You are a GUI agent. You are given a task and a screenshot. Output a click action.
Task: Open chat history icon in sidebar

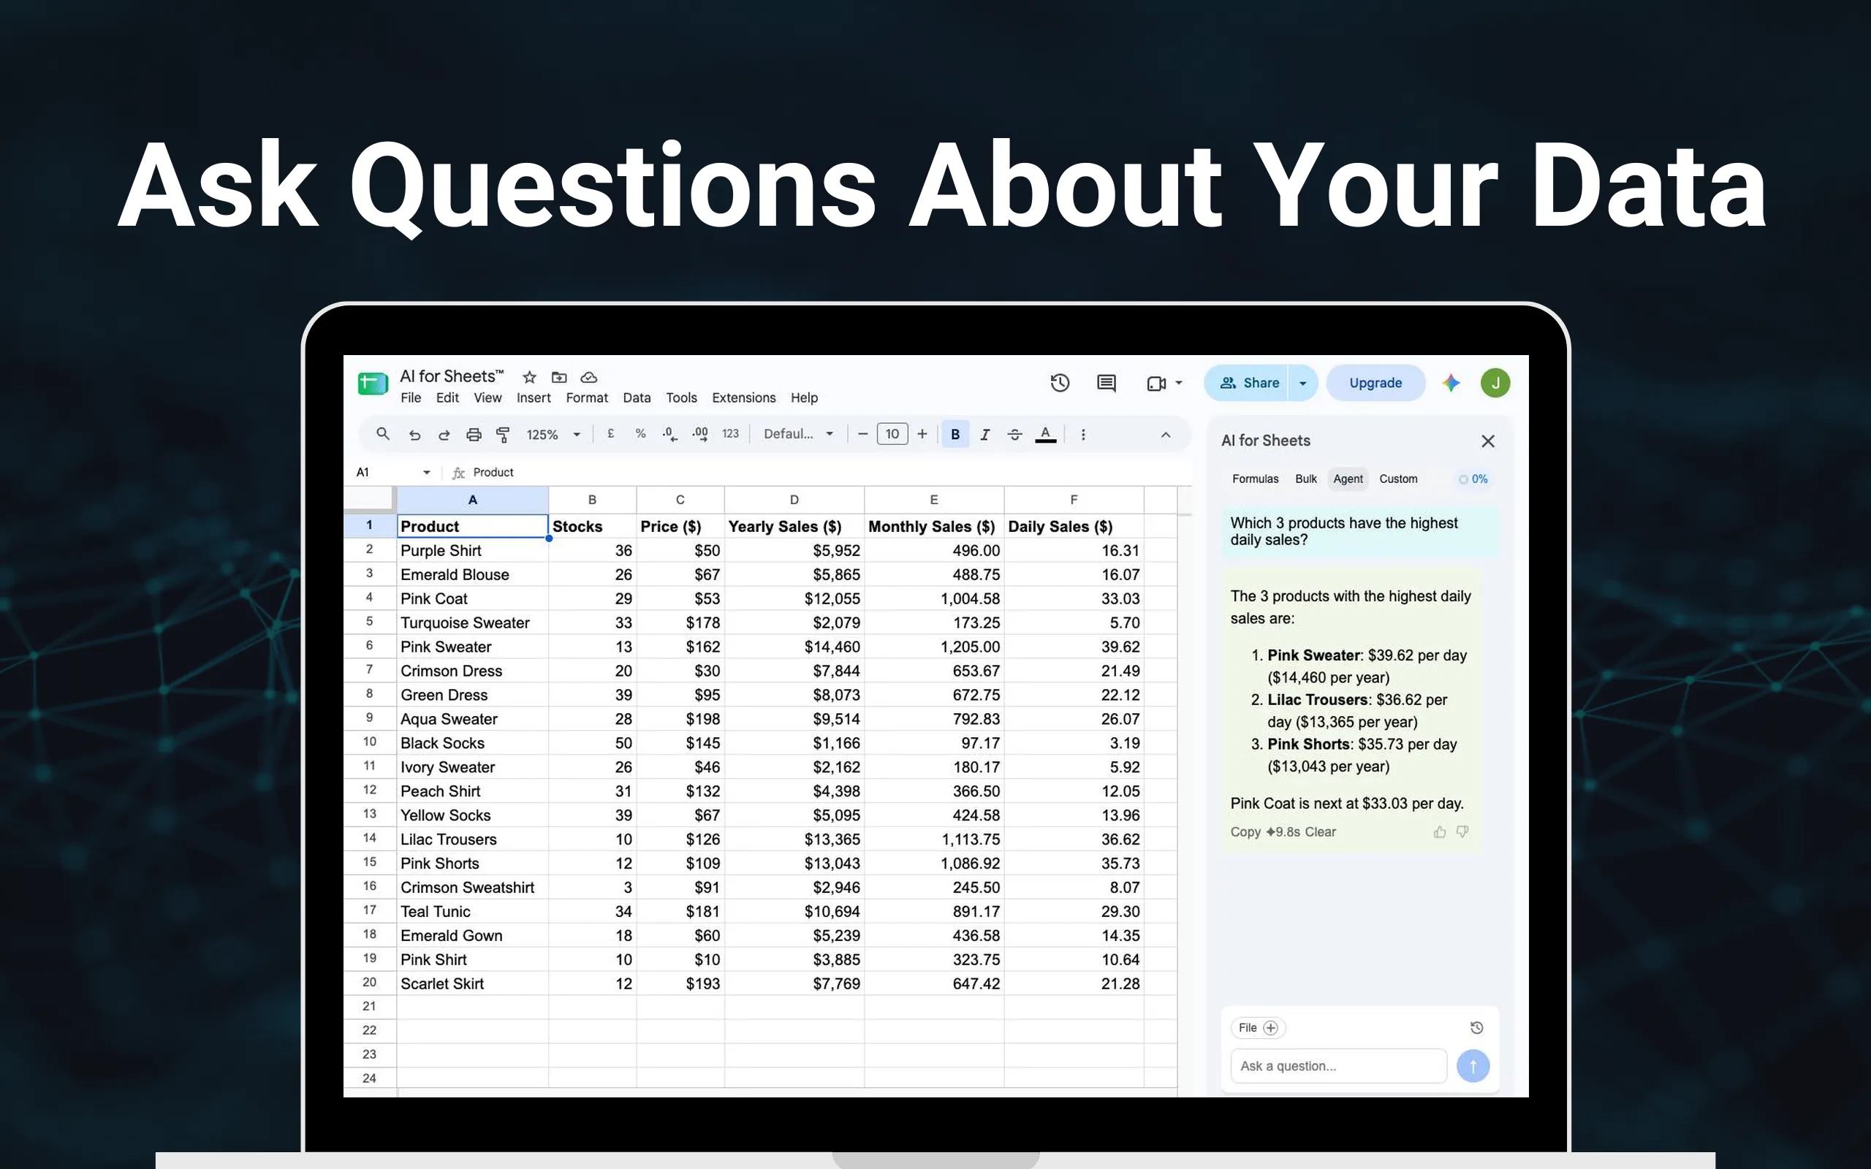[1476, 1028]
